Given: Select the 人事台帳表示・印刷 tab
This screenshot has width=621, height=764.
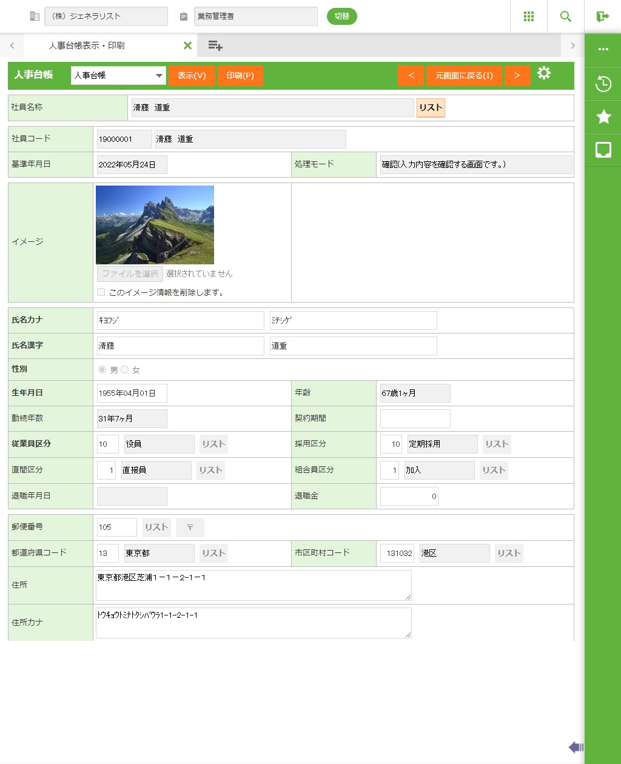Looking at the screenshot, I should 87,45.
